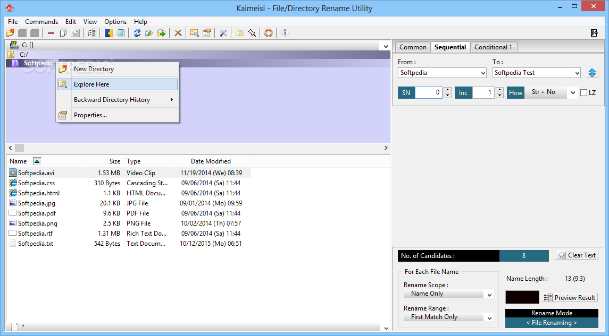This screenshot has width=609, height=336.
Task: Select the Softpedia.pdf file row
Action: (x=129, y=213)
